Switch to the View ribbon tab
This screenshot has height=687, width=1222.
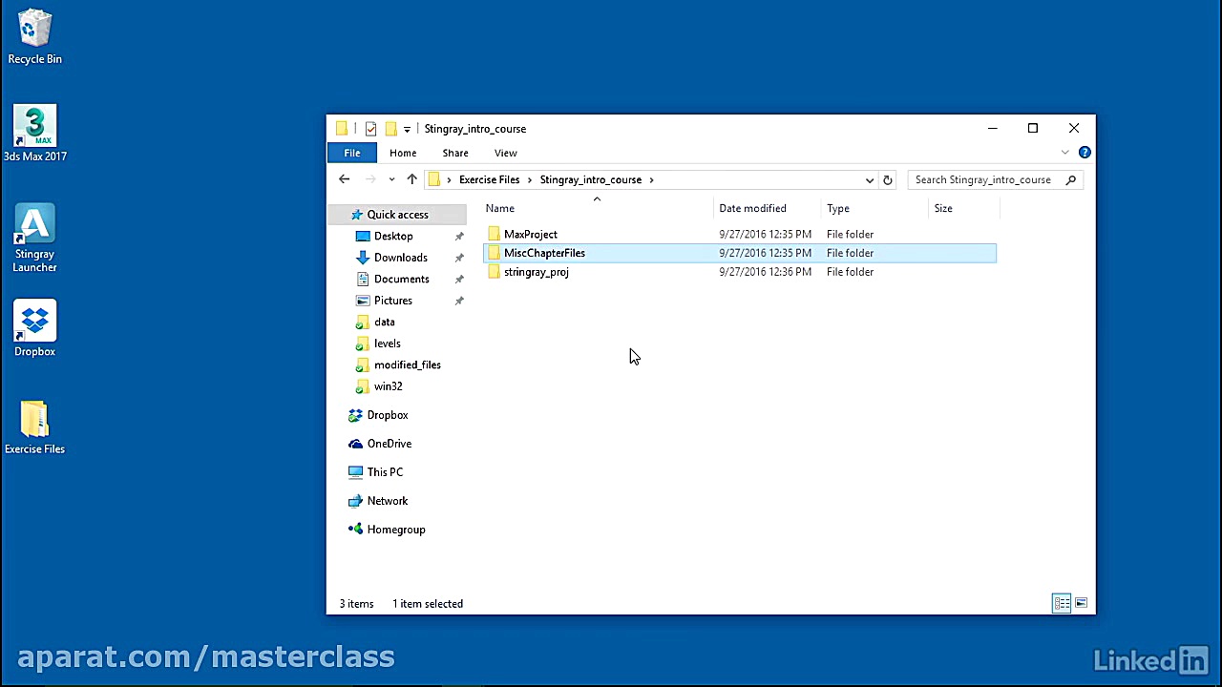(505, 153)
